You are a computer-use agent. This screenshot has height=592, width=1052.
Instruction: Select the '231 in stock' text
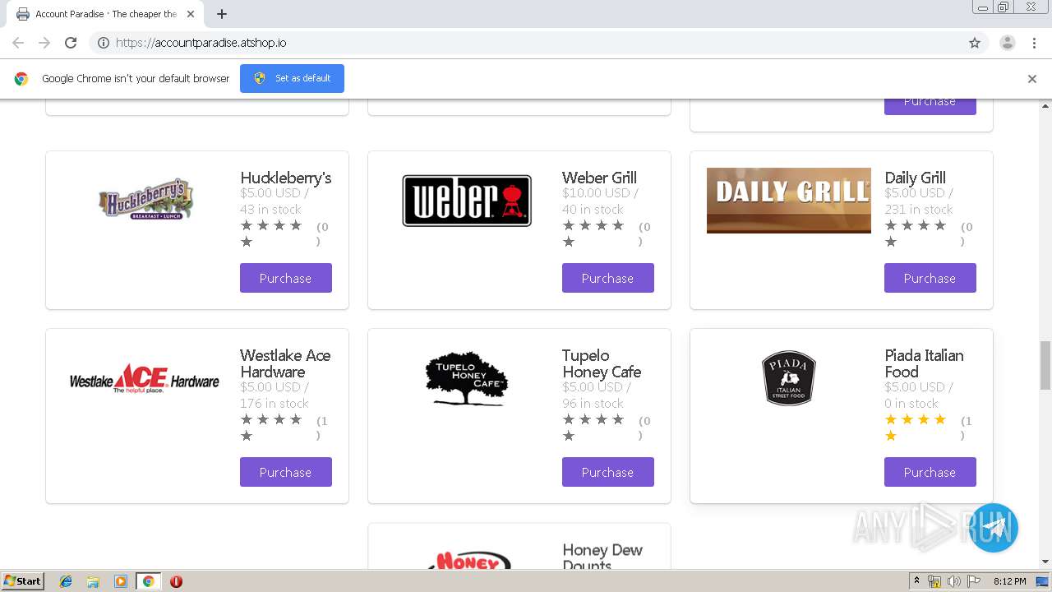919,210
